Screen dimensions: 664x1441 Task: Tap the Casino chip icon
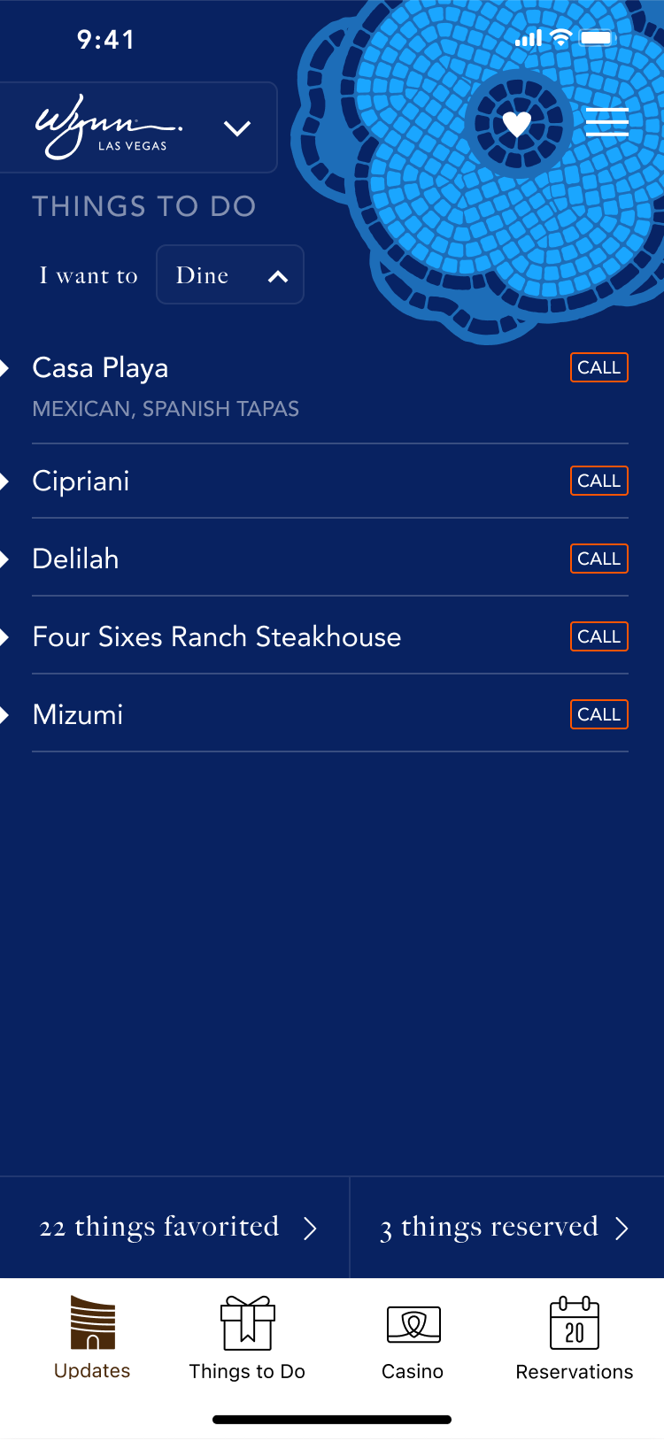pos(413,1324)
